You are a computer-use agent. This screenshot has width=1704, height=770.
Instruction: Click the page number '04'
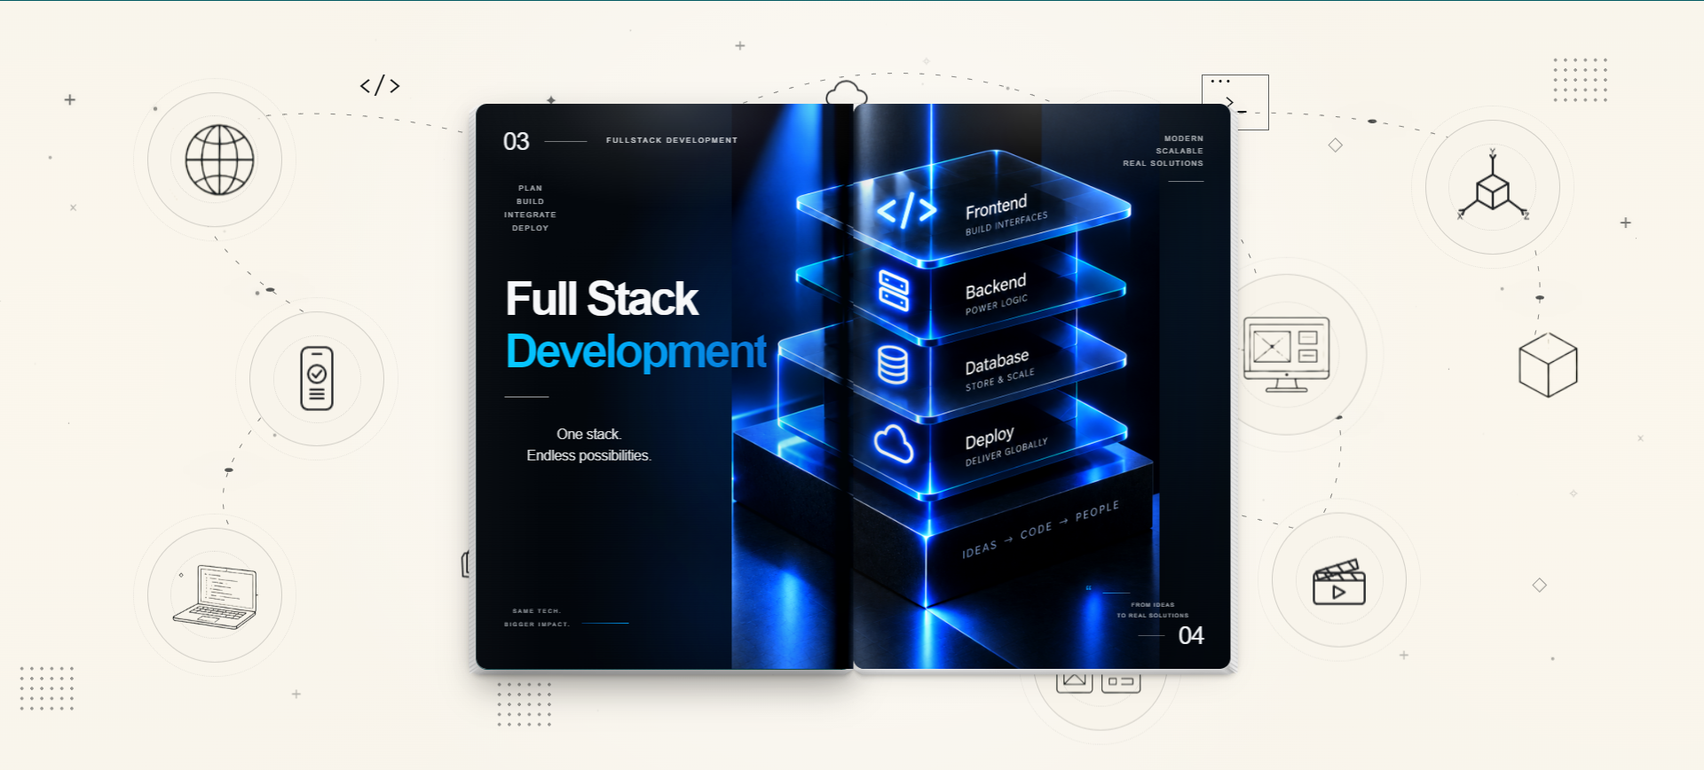(1191, 635)
